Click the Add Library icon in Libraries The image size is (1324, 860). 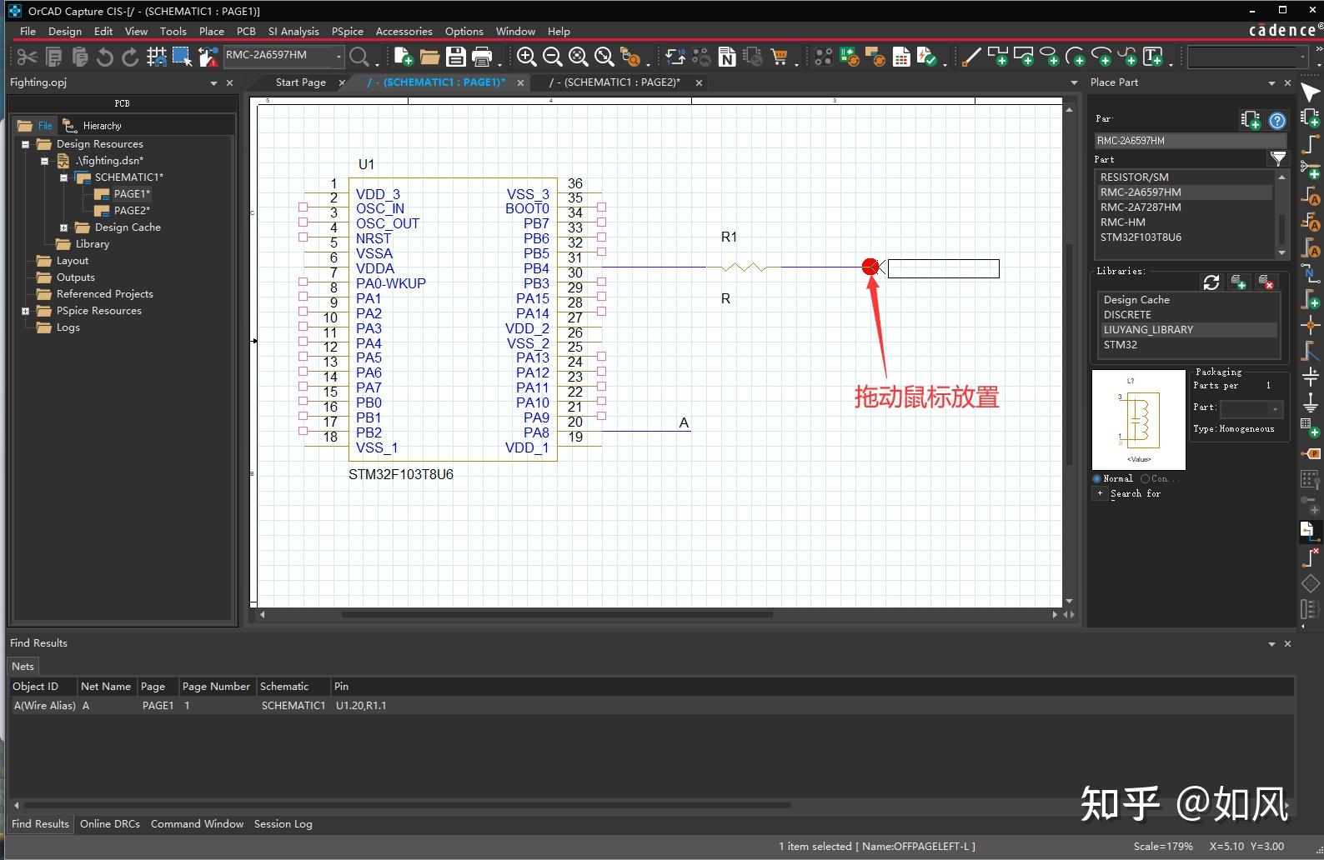pos(1239,282)
